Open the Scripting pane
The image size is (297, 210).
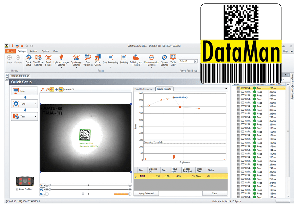(124, 59)
